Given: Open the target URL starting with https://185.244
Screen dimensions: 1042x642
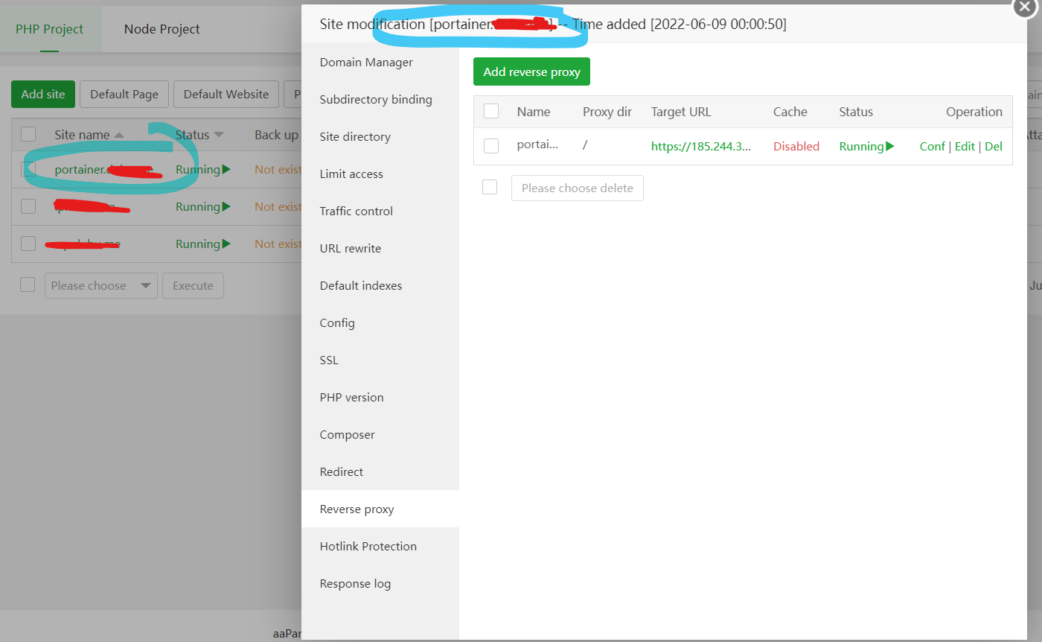Looking at the screenshot, I should (x=701, y=146).
